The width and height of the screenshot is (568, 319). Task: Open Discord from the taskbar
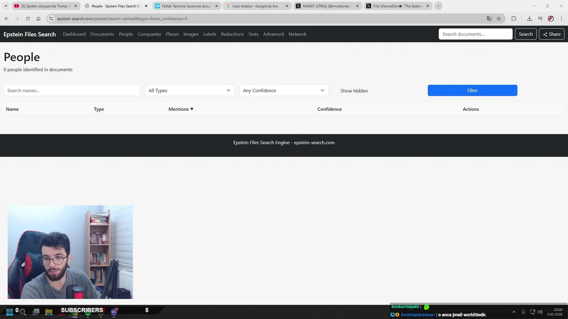click(114, 312)
